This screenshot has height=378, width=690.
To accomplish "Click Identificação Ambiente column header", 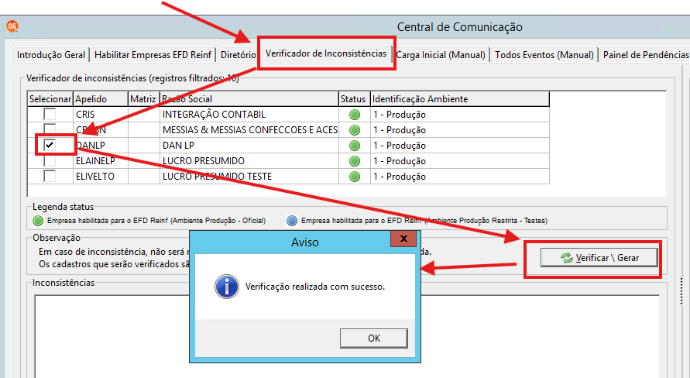I will [460, 99].
